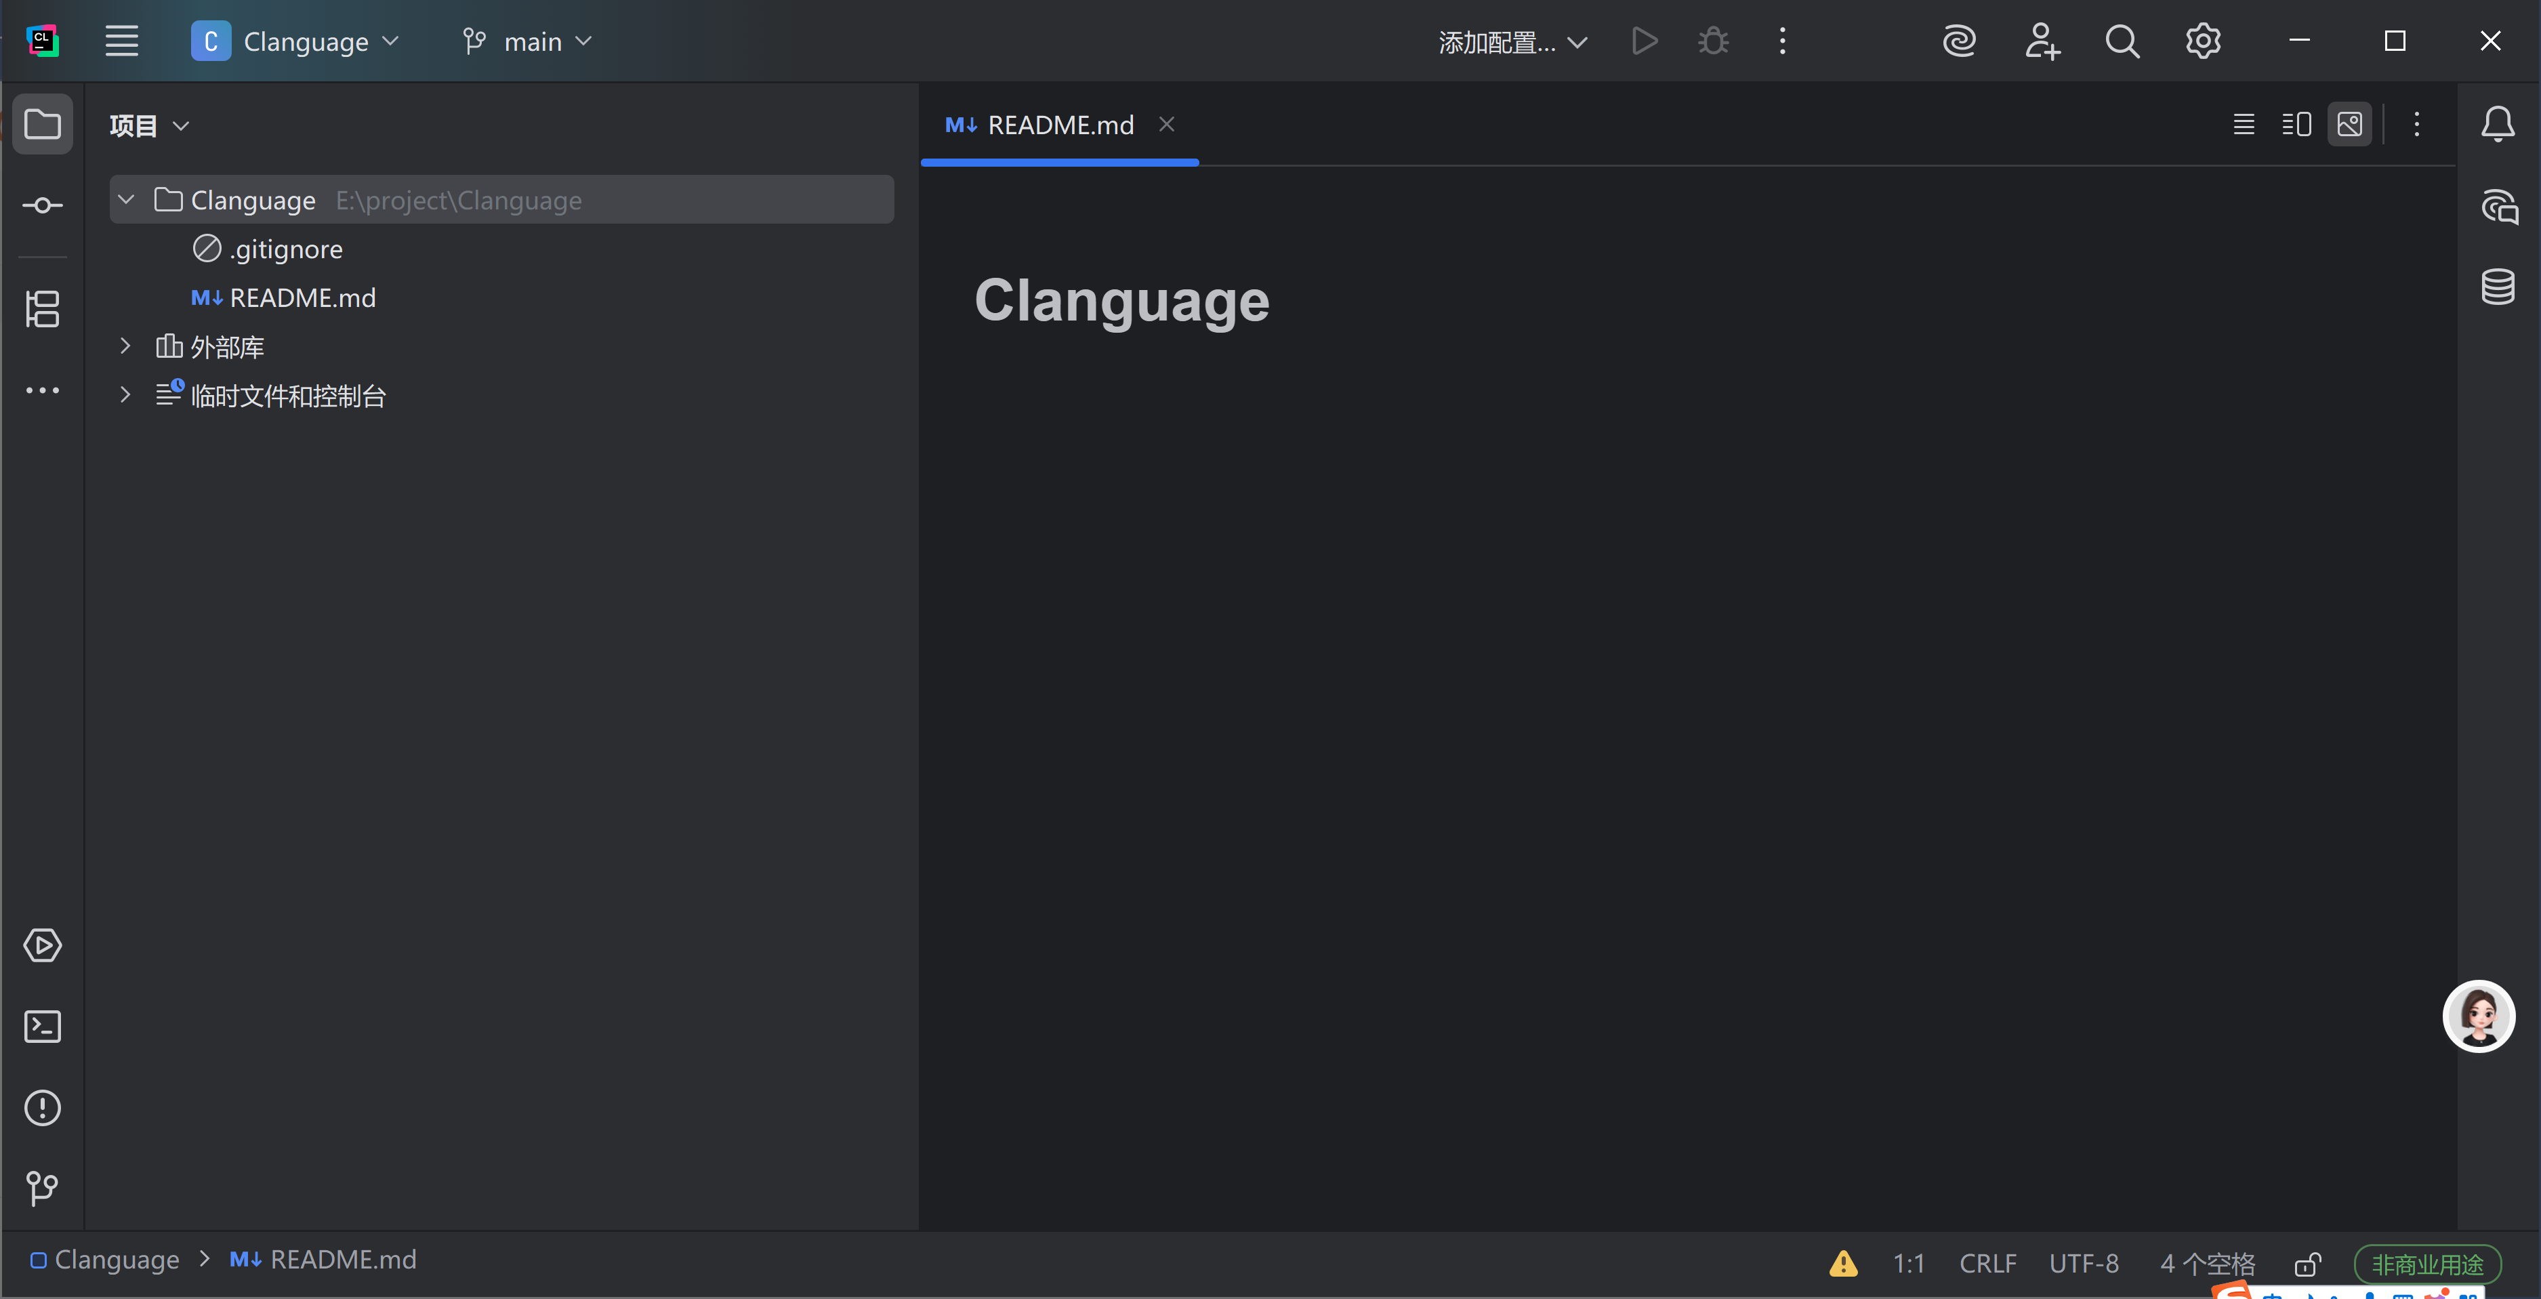Image resolution: width=2541 pixels, height=1299 pixels.
Task: Click README.md in the status bar breadcrumbs
Action: [x=342, y=1260]
